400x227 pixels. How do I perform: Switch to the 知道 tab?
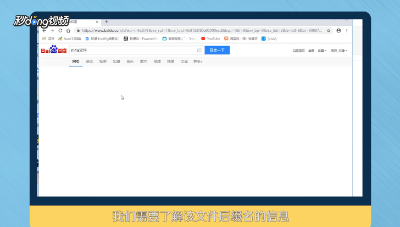(116, 62)
